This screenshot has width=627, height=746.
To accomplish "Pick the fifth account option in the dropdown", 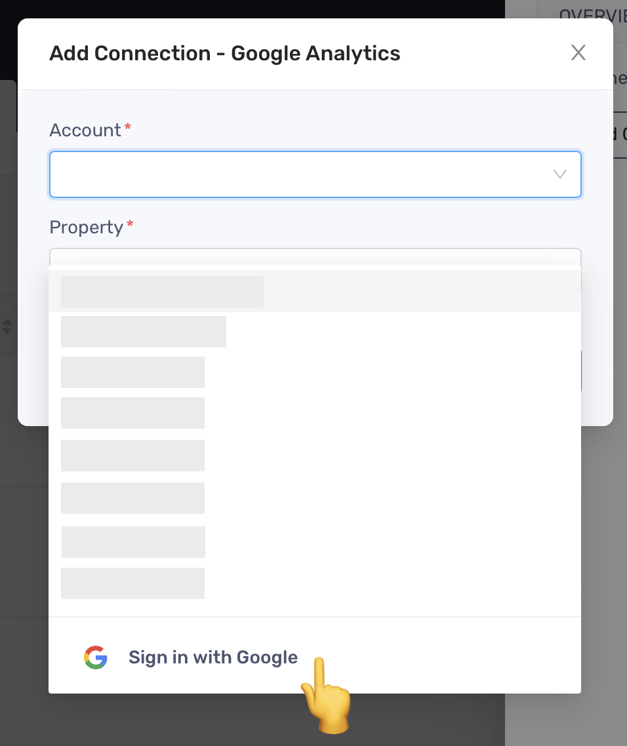I will (x=315, y=456).
